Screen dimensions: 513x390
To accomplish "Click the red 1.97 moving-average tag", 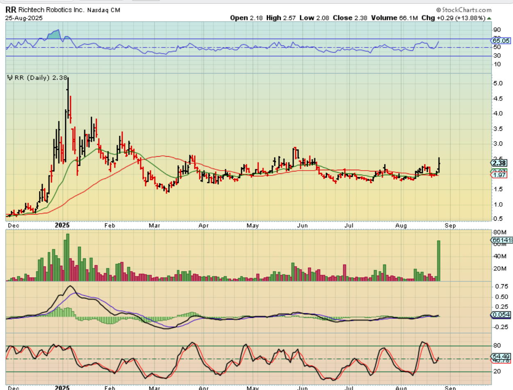I will pyautogui.click(x=500, y=175).
